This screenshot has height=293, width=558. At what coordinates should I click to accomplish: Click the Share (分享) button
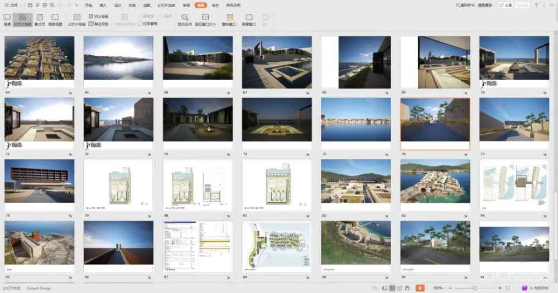click(x=506, y=5)
